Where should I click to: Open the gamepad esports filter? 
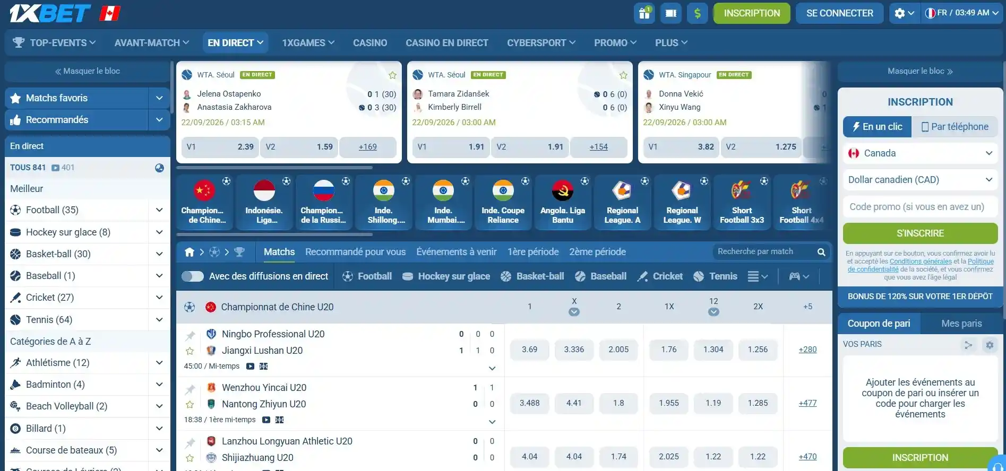799,276
